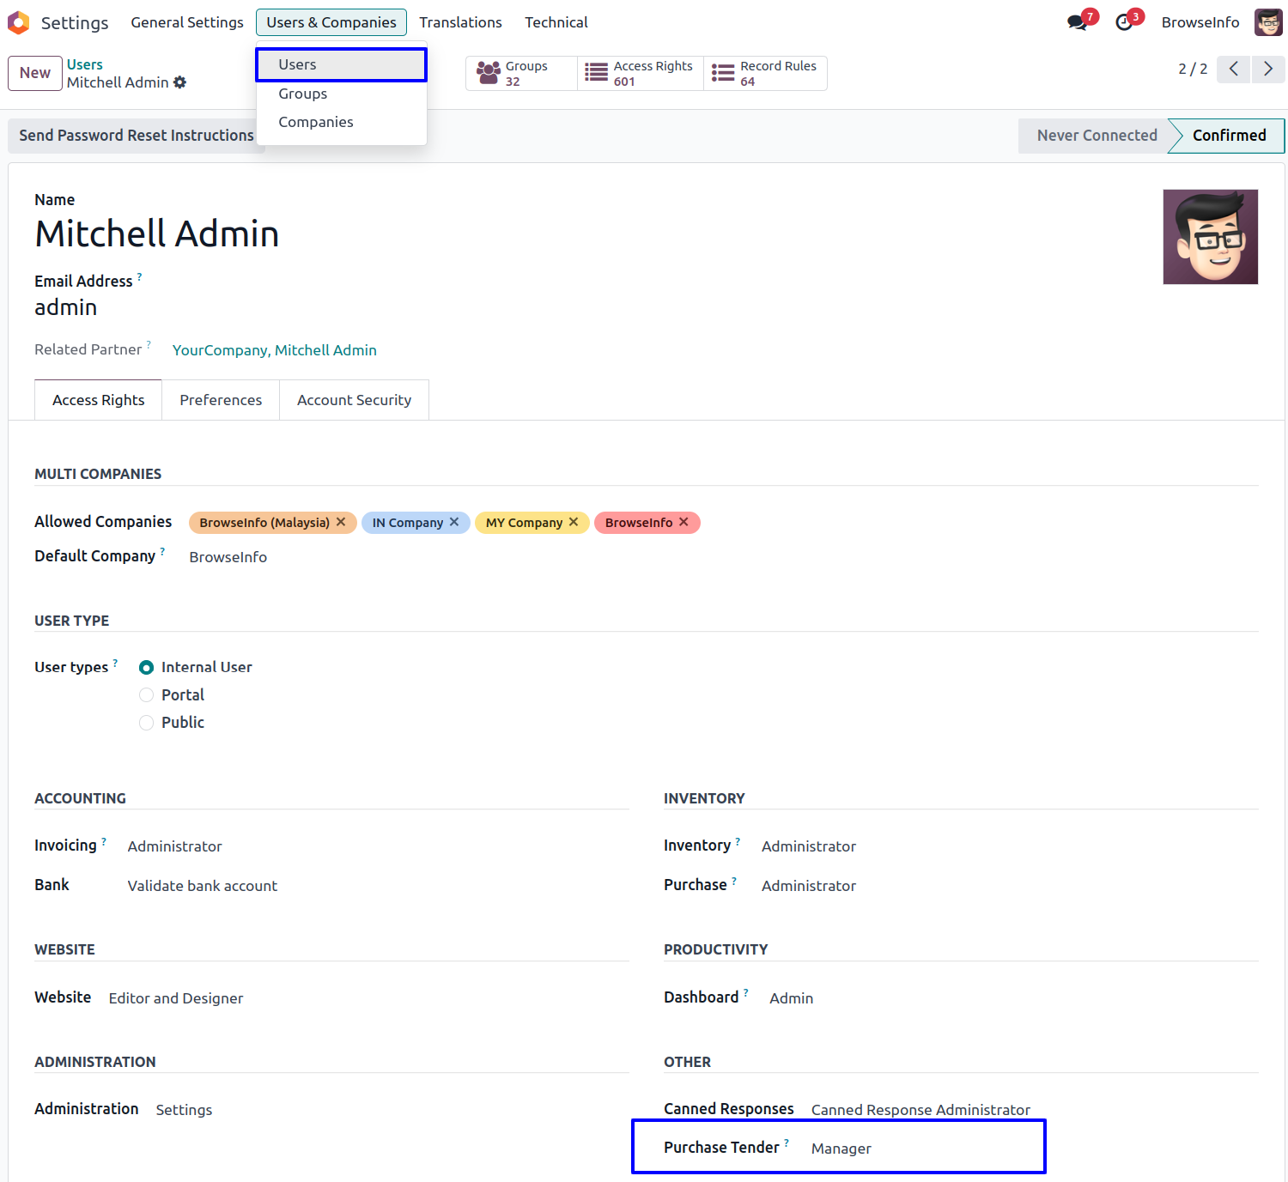Image resolution: width=1288 pixels, height=1182 pixels.
Task: Click Send Password Reset Instructions
Action: (137, 136)
